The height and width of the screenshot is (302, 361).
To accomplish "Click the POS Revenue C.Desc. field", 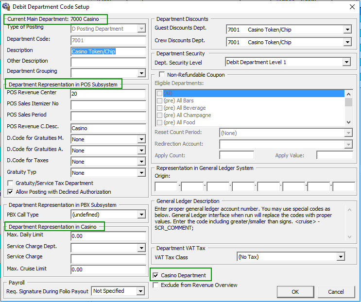I will coord(108,128).
